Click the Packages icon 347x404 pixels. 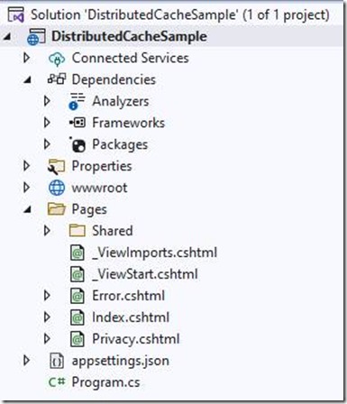click(x=78, y=145)
